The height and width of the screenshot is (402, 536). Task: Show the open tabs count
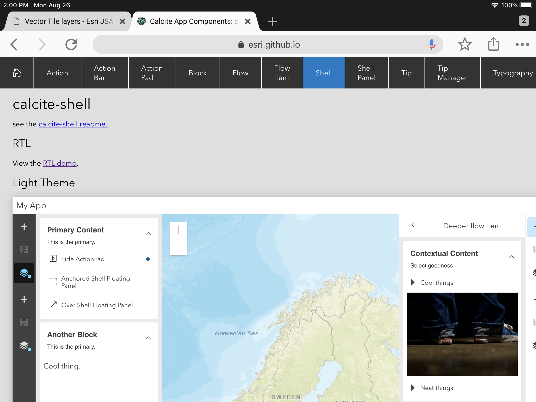(x=524, y=21)
